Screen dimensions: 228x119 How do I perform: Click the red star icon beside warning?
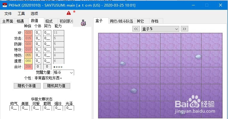[x=74, y=11]
